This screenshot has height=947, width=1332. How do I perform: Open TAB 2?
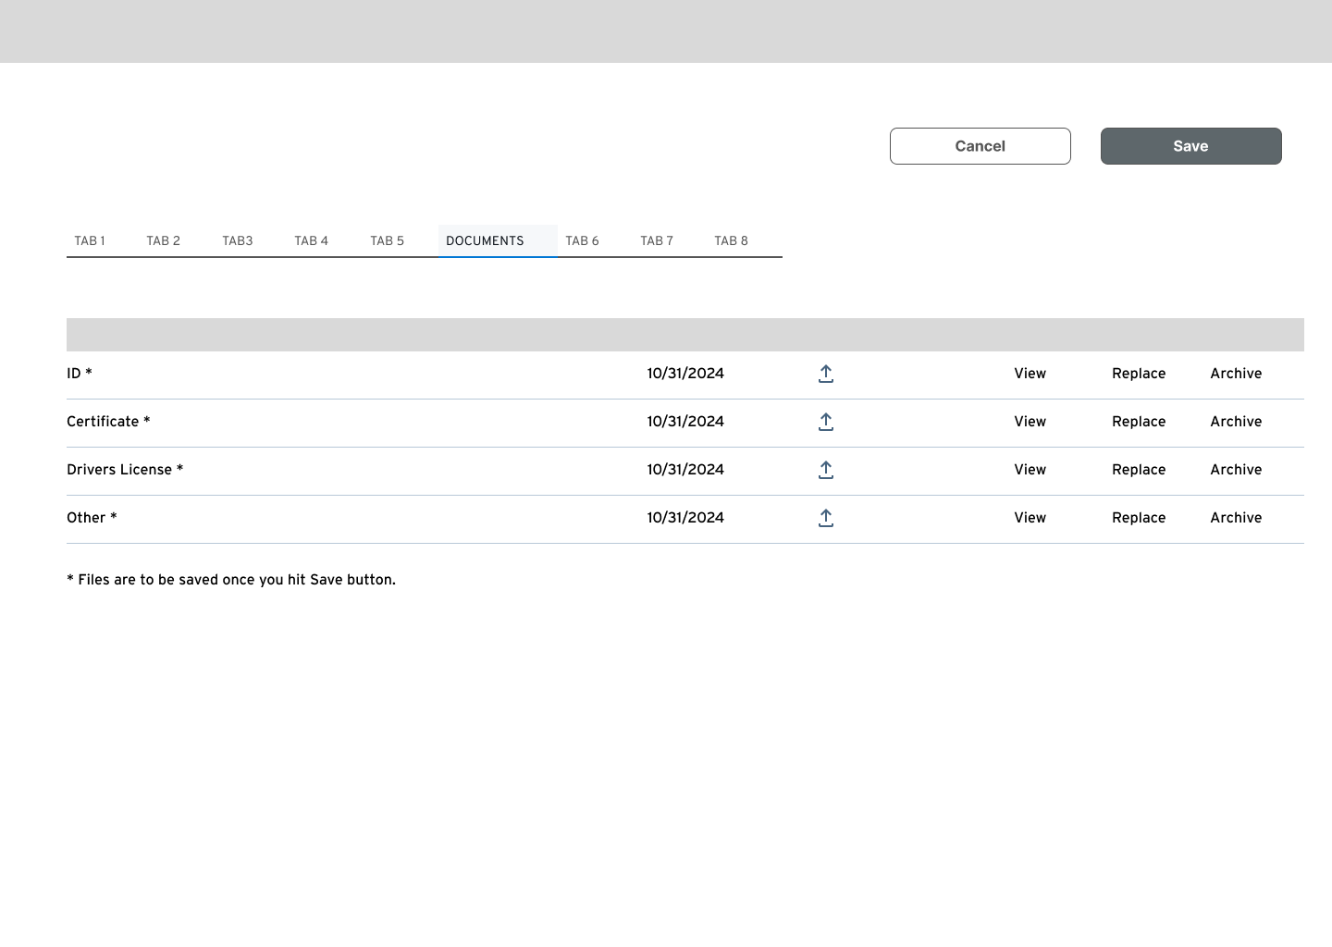click(x=164, y=240)
